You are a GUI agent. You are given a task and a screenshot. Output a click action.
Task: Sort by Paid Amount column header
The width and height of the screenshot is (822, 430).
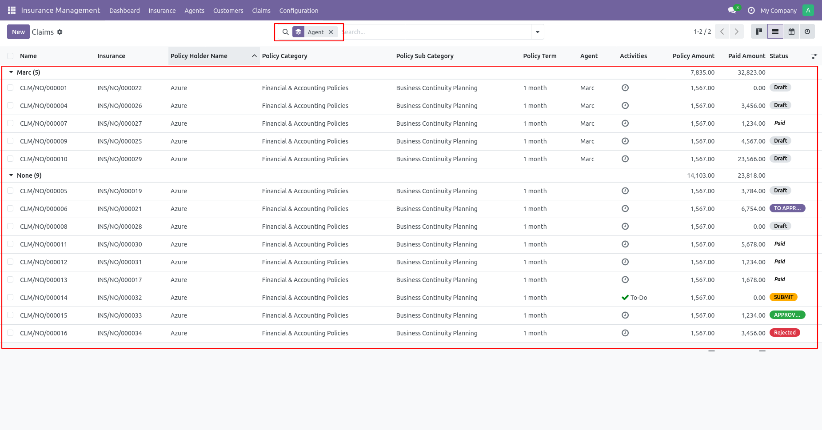(747, 56)
